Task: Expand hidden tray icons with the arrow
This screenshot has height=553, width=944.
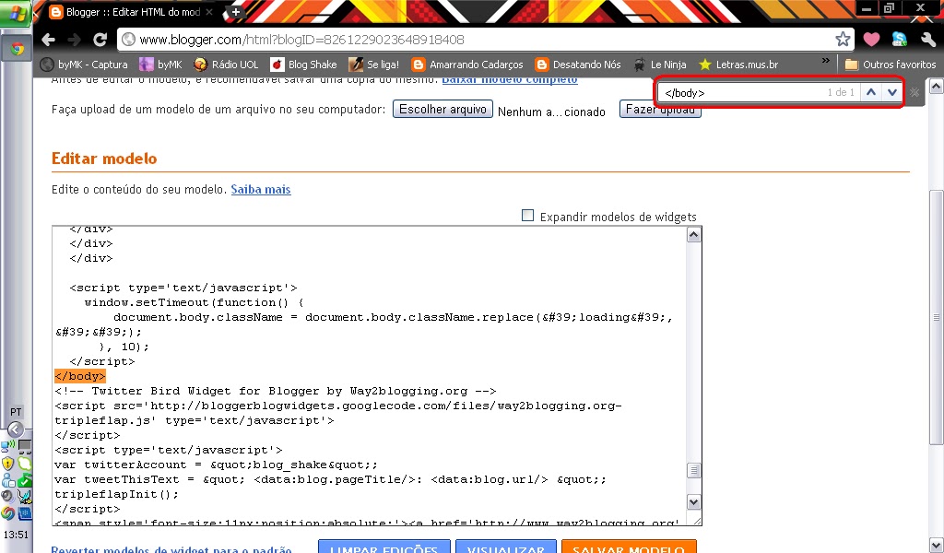Action: pos(16,429)
